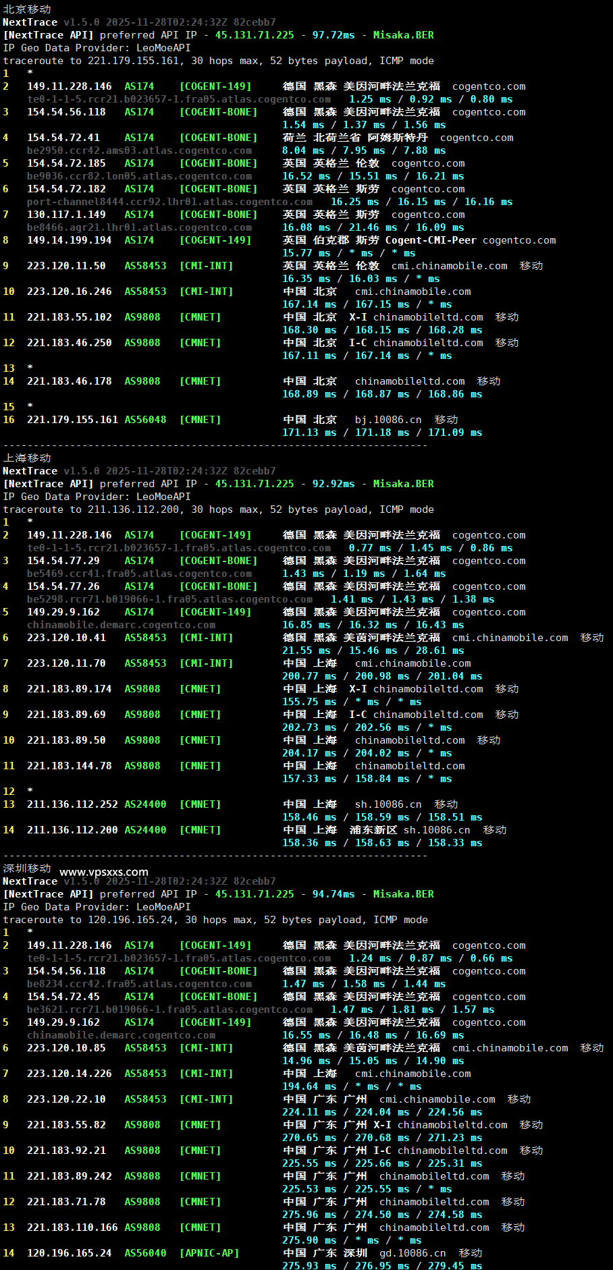Screen dimensions: 613x1270
Task: Select the latency '275.93 ms'
Action: tap(309, 1265)
